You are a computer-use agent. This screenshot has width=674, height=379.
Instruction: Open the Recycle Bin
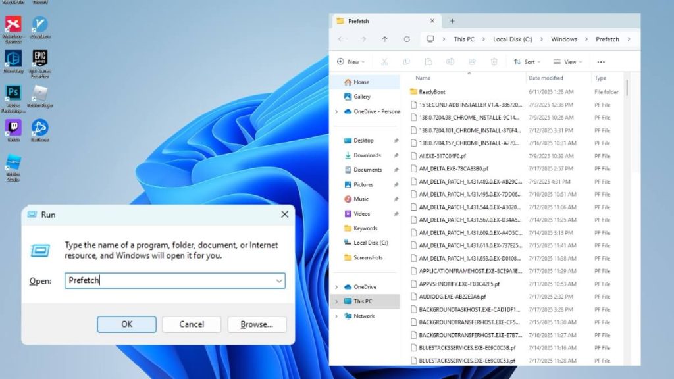pos(12,3)
